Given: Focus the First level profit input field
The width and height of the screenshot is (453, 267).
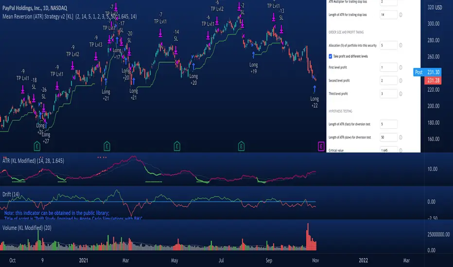Looking at the screenshot, I should coord(388,67).
